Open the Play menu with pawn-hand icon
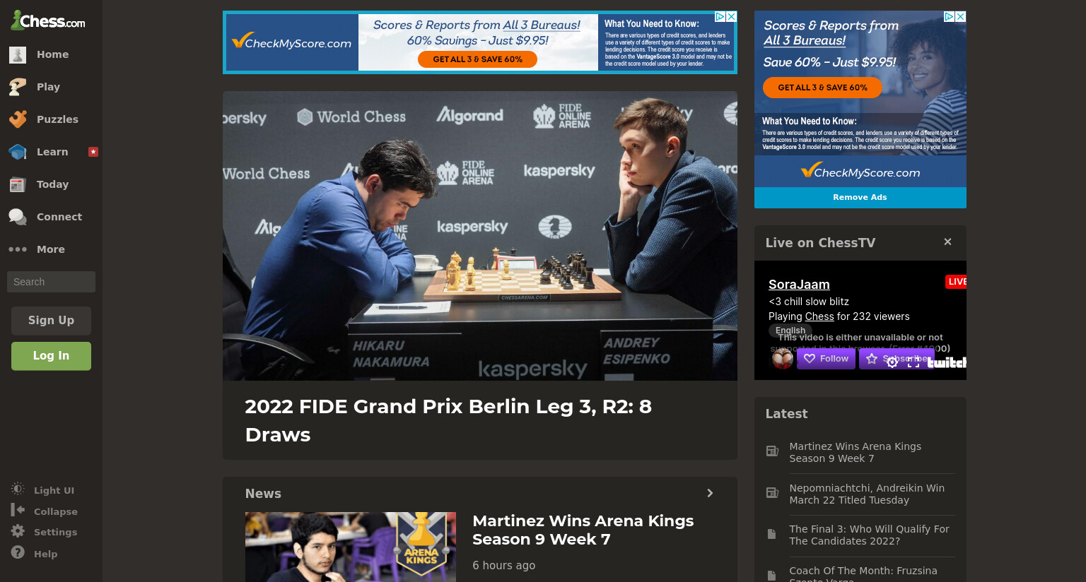The height and width of the screenshot is (582, 1086). point(18,87)
